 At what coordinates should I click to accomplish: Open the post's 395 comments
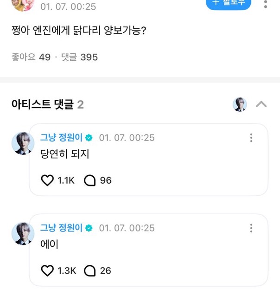(79, 57)
